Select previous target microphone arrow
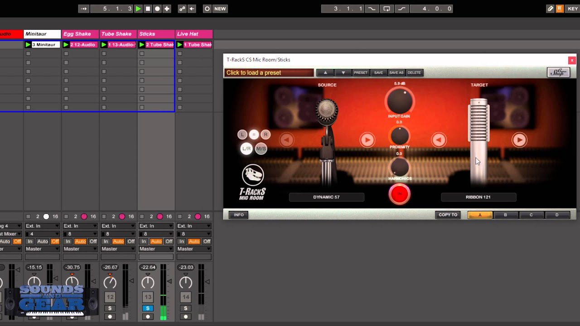The width and height of the screenshot is (580, 326). tap(439, 140)
